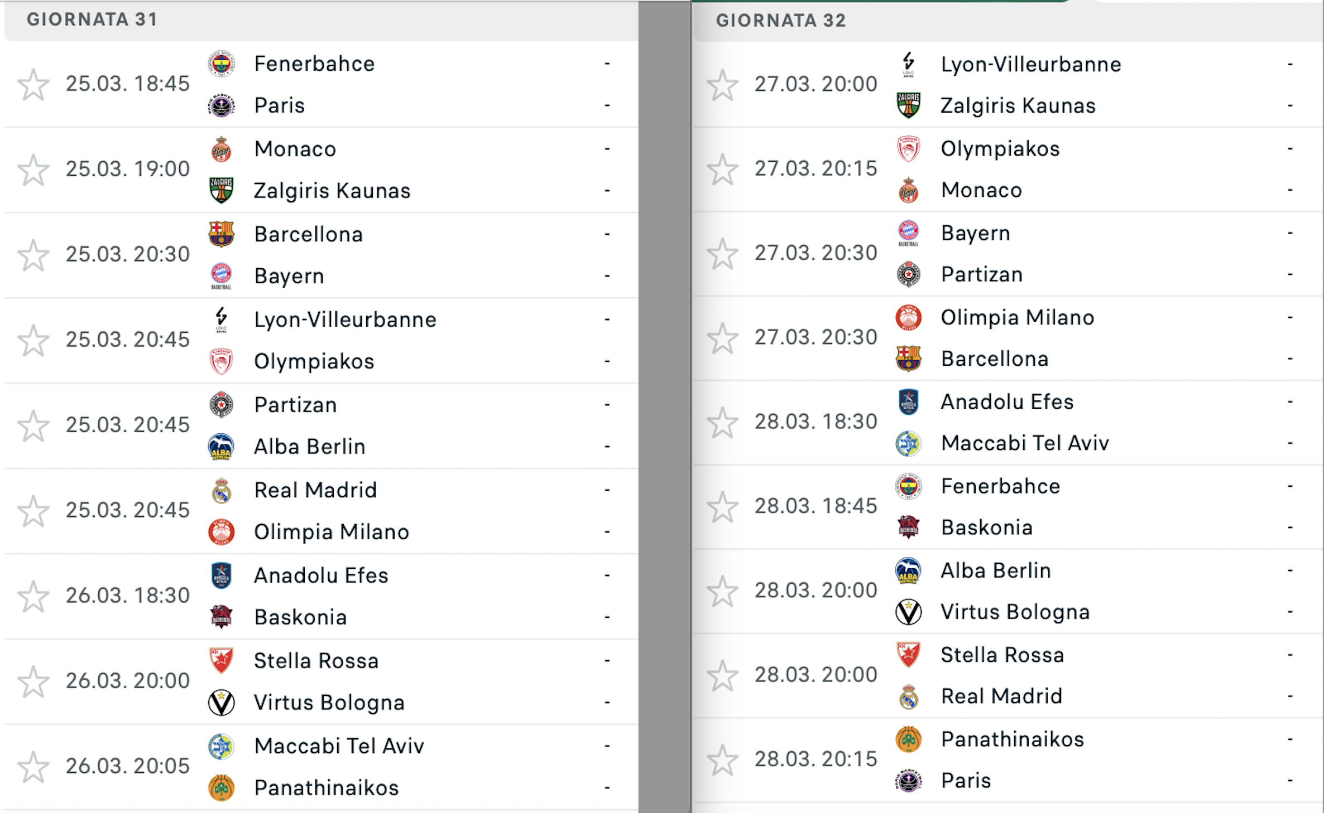This screenshot has width=1324, height=813.
Task: Open the Stella Rossa team in Giornata 31
Action: [316, 661]
